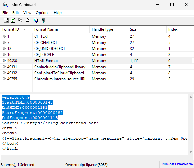Viewport: 194px width, 168px height.
Task: Click the Size column header
Action: pos(133,29)
